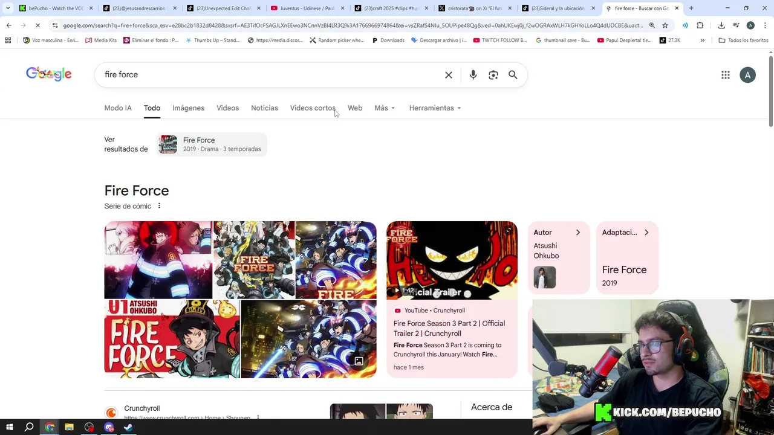The width and height of the screenshot is (774, 435).
Task: Expand the Más search filter dropdown
Action: [x=385, y=108]
